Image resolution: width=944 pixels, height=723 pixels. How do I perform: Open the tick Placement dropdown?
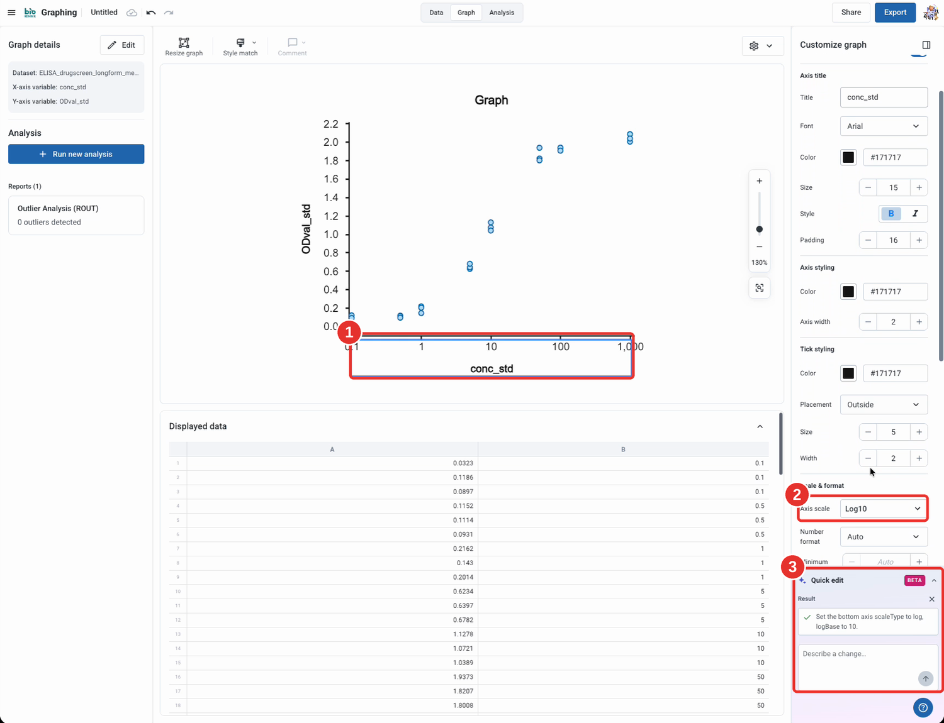pos(884,405)
